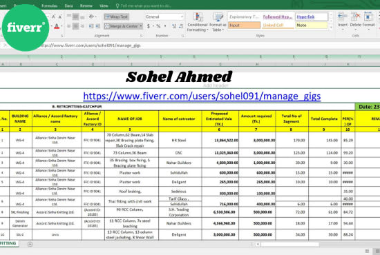Image resolution: width=380 pixels, height=255 pixels.
Task: Select the HR Steel contractor cell
Action: pyautogui.click(x=180, y=140)
